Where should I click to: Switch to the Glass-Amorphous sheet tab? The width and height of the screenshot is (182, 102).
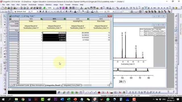pyautogui.click(x=38, y=85)
